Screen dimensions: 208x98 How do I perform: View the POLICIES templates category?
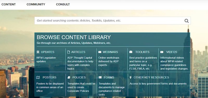[x=79, y=77]
